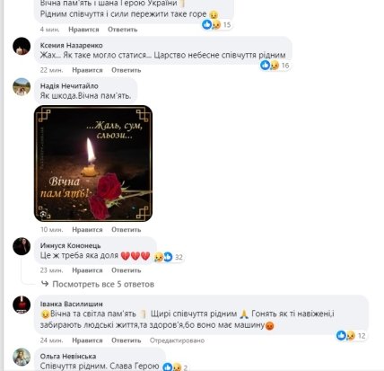Open the memorial candle image attachment

point(93,163)
